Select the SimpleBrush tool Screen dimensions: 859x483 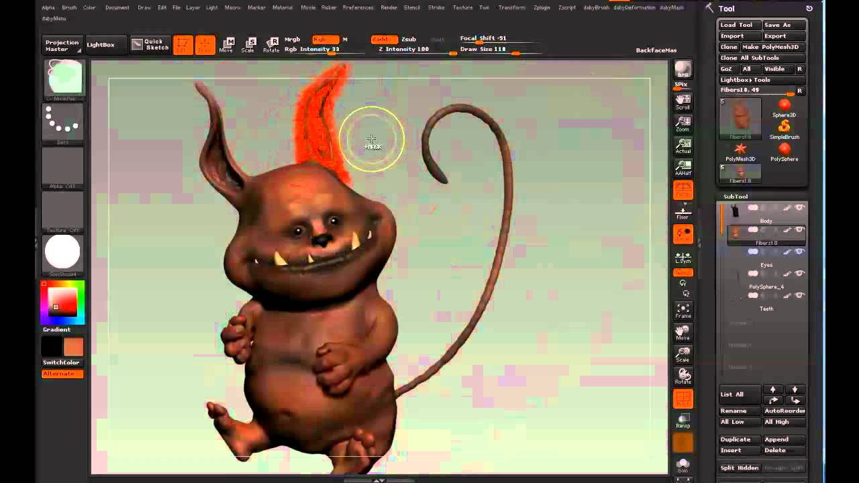(x=784, y=129)
